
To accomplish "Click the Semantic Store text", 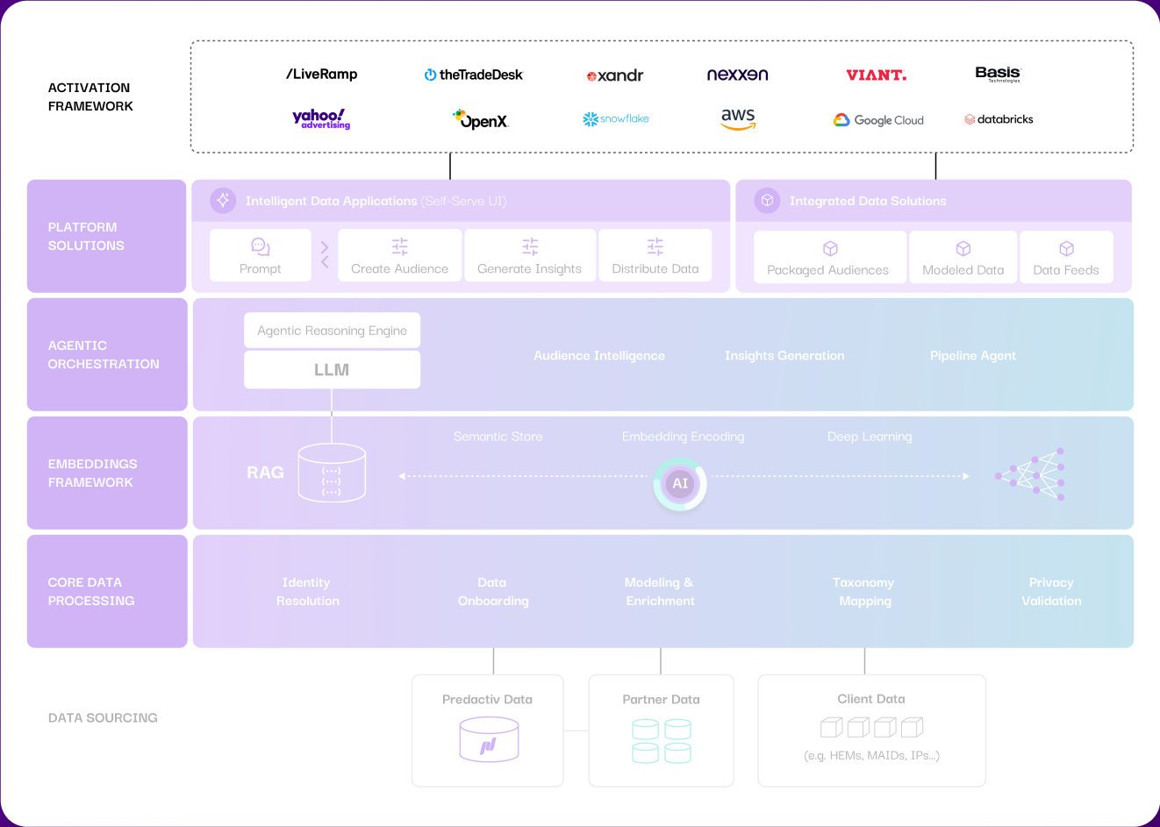I will click(498, 436).
